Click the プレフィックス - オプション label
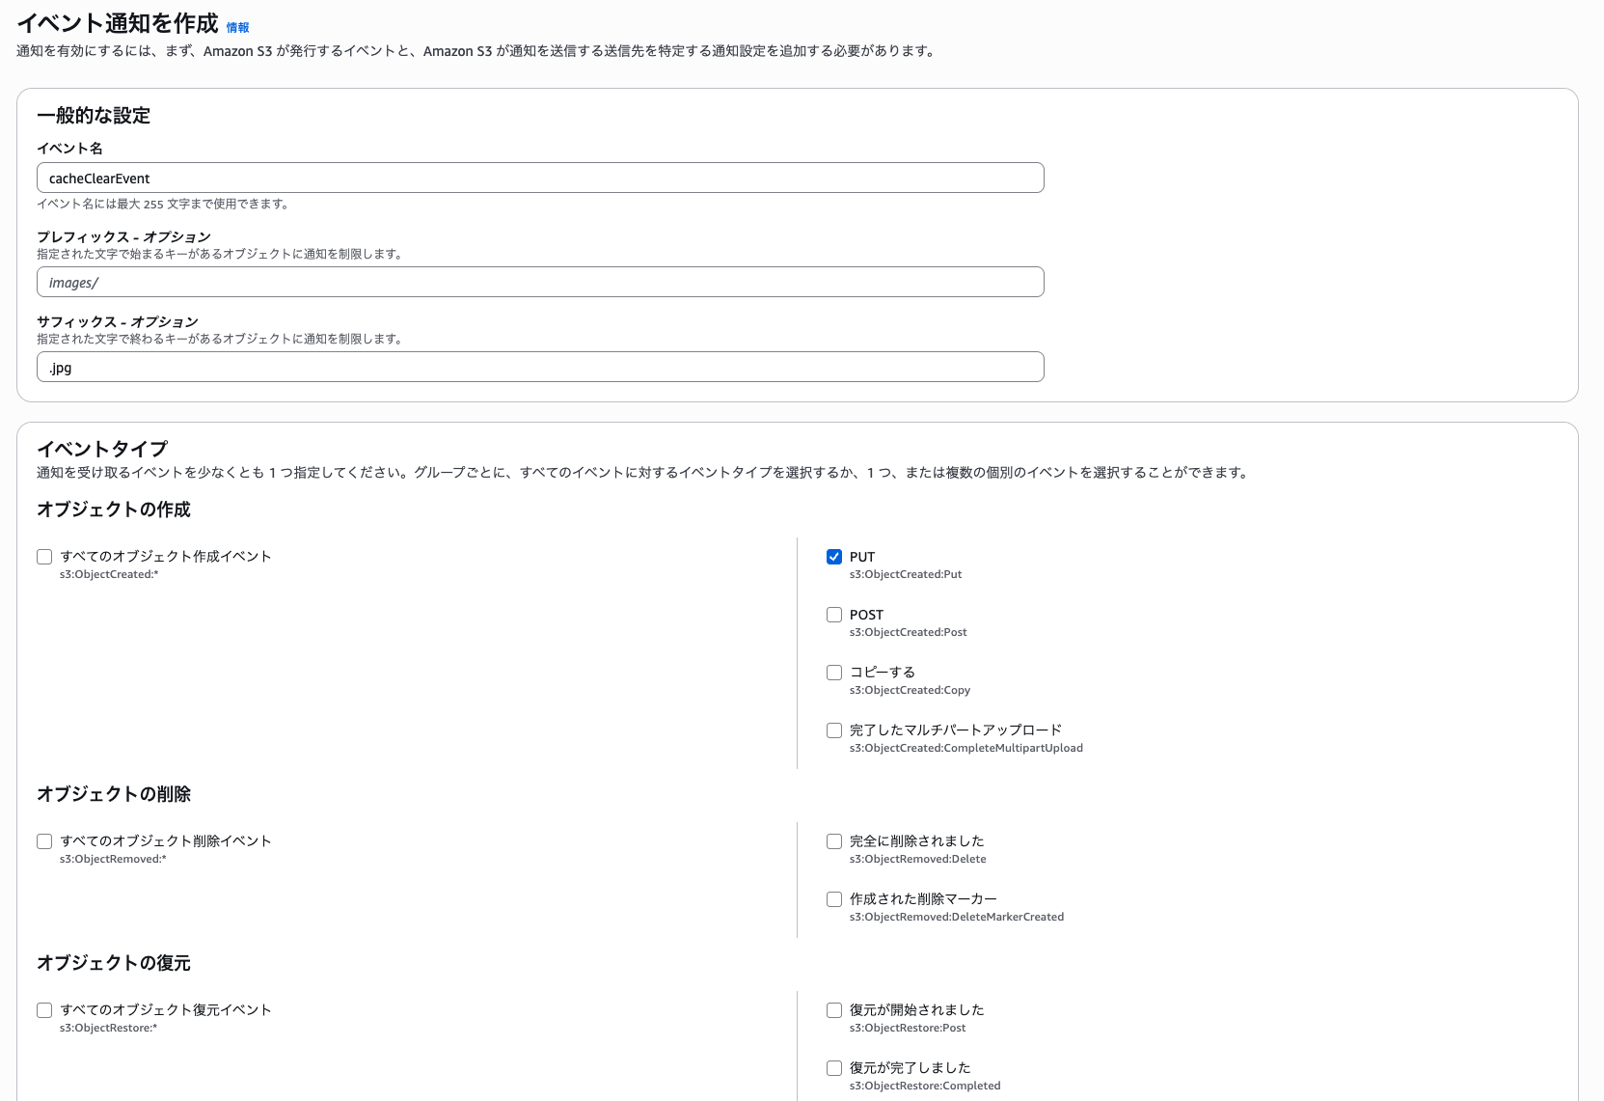Image resolution: width=1604 pixels, height=1101 pixels. (x=123, y=237)
